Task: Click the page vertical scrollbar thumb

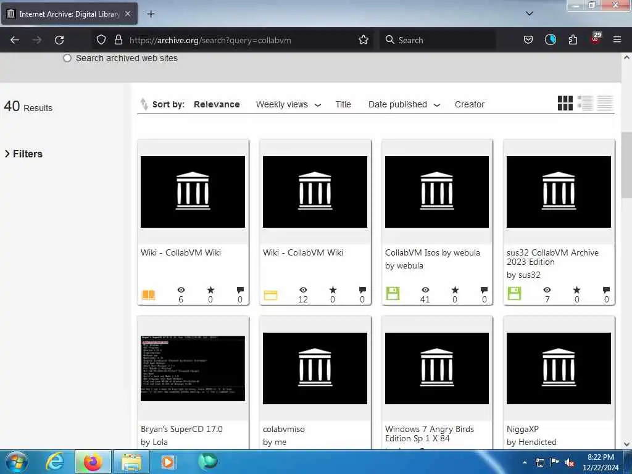Action: click(x=626, y=164)
